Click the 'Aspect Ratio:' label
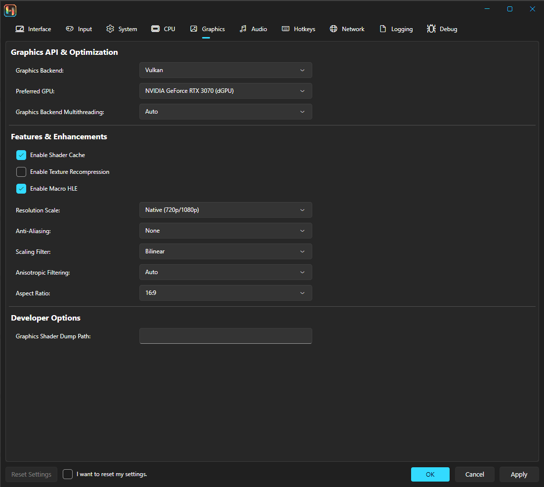Screen dimensions: 544x487 33,293
